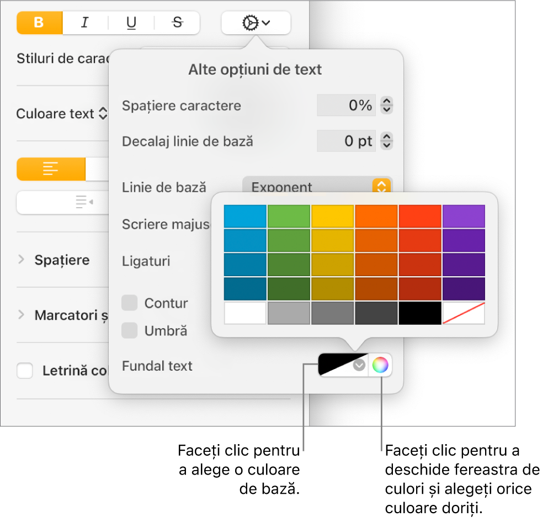Select the left text alignment button

coord(51,169)
